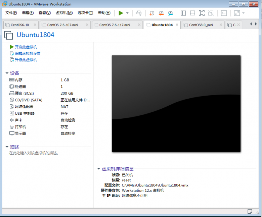Revert to snapshot toolbar icon
Viewport: 262px width, 217px height.
tap(161, 13)
